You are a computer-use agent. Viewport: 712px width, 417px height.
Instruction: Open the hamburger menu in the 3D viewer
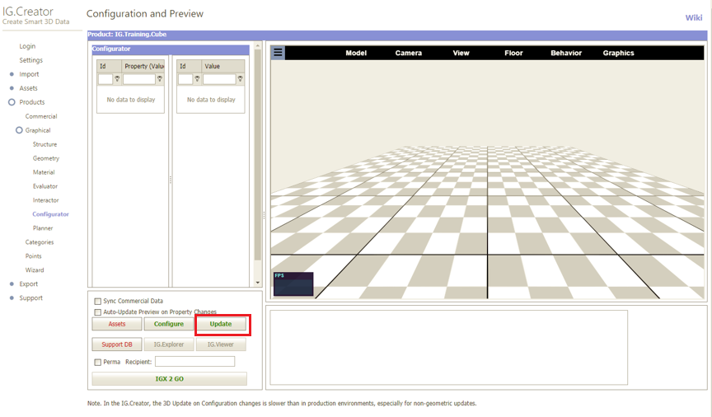coord(278,53)
